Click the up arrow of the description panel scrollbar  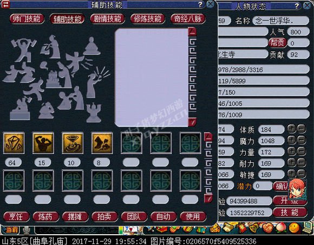[192, 32]
